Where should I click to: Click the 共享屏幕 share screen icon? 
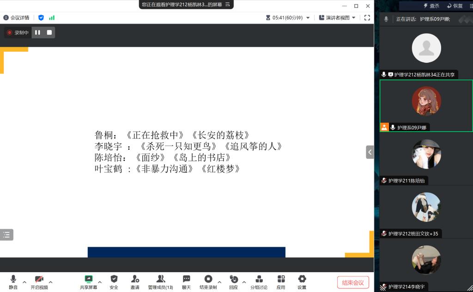(88, 281)
